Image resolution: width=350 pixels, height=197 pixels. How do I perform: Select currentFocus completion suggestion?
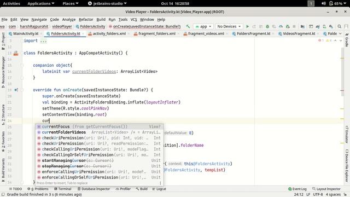[x=100, y=126]
